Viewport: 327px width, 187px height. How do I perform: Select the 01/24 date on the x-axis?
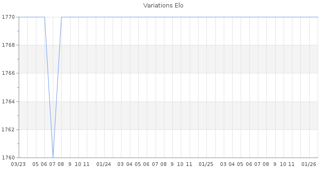tap(104, 164)
